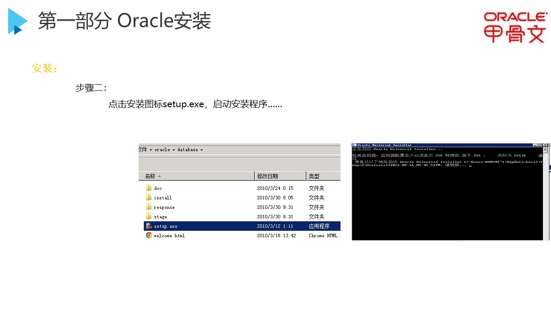The height and width of the screenshot is (310, 551).
Task: Select the doc folder icon
Action: coord(149,188)
